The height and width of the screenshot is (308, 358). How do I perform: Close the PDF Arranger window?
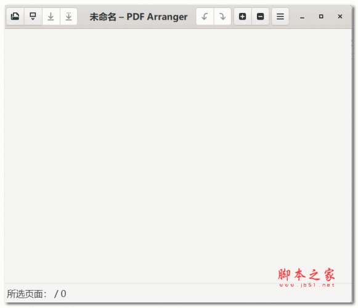pos(340,17)
